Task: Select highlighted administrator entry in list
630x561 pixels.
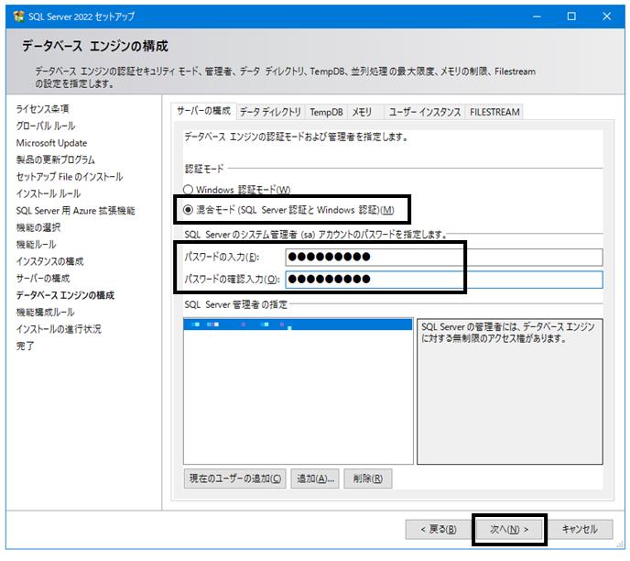Action: click(298, 324)
